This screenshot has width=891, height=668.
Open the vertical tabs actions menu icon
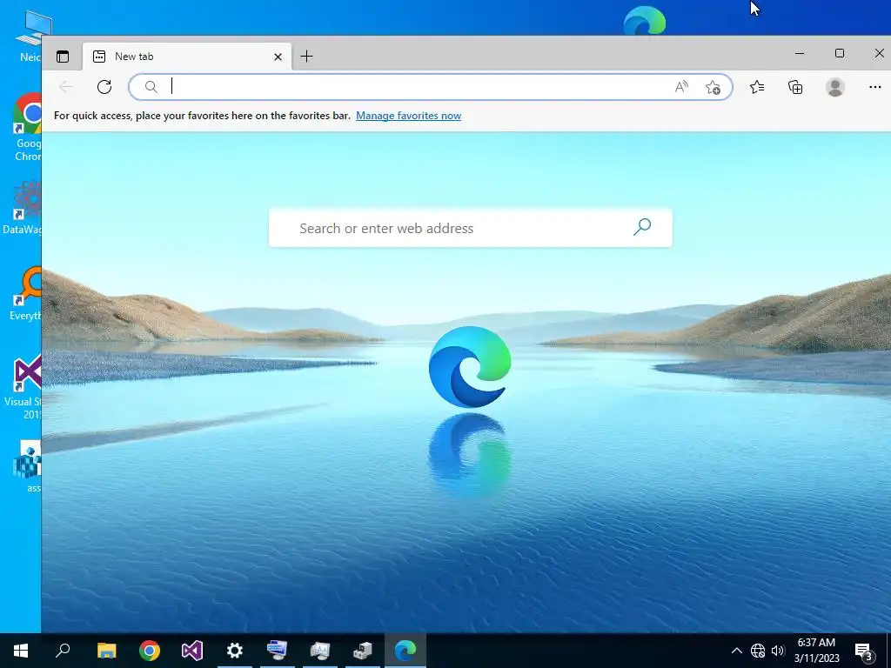tap(63, 57)
